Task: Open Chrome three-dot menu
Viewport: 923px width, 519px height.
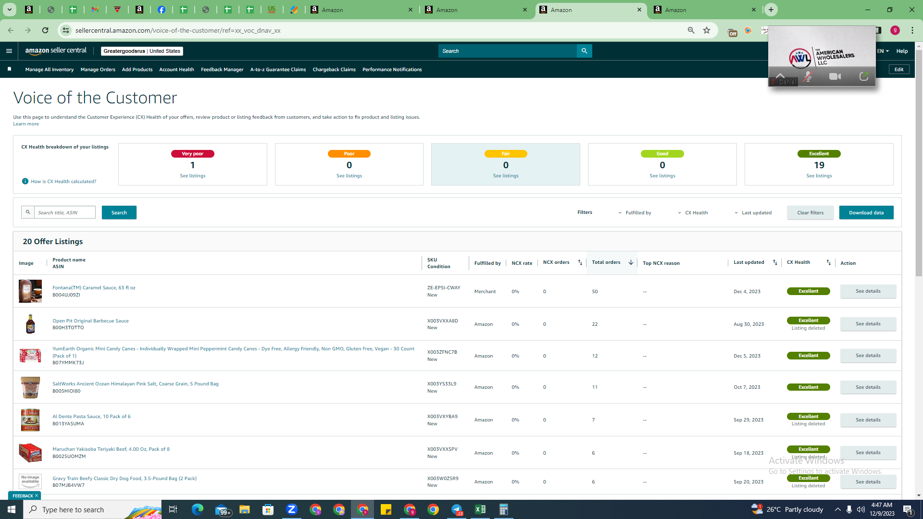Action: [x=912, y=30]
